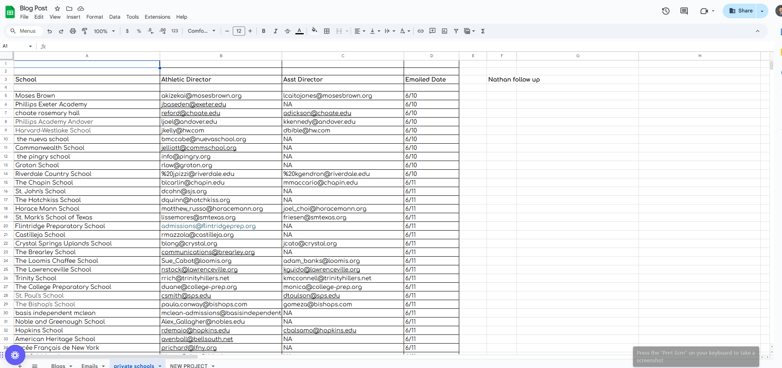The width and height of the screenshot is (782, 368).
Task: Open the Extensions menu
Action: (157, 17)
